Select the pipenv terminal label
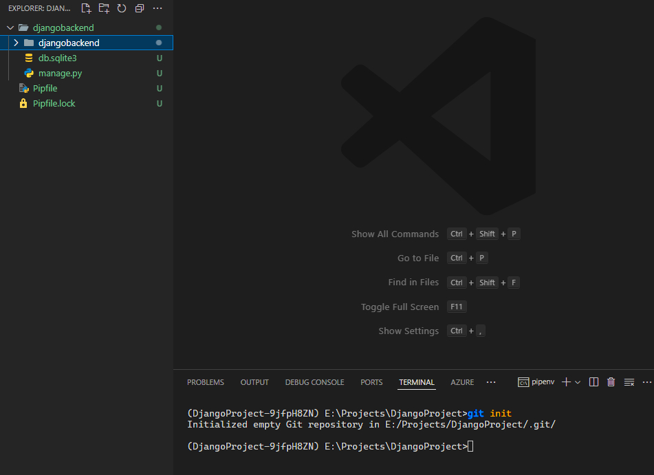This screenshot has width=654, height=475. coord(536,382)
